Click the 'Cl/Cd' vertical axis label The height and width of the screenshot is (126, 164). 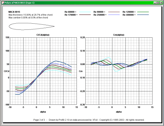click(x=6, y=71)
